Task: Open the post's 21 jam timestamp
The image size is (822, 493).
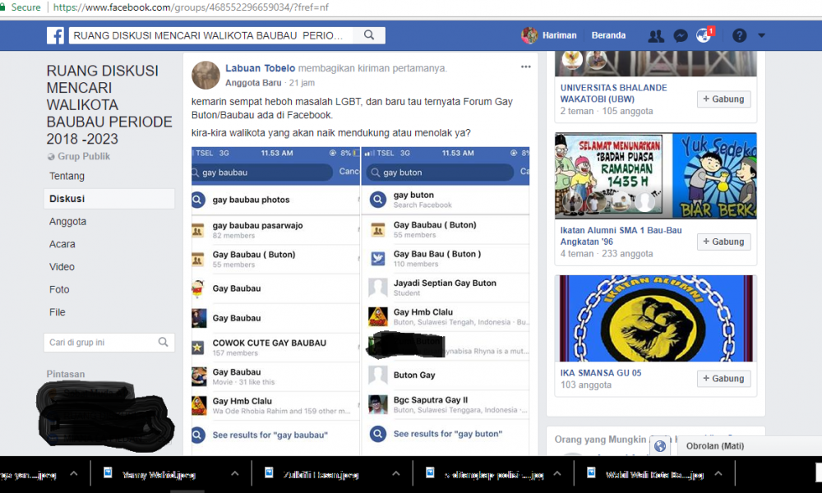Action: point(302,83)
